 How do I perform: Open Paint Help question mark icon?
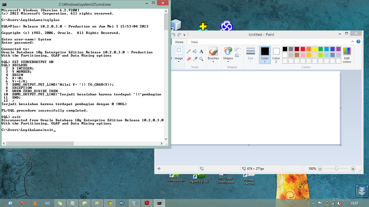point(358,42)
